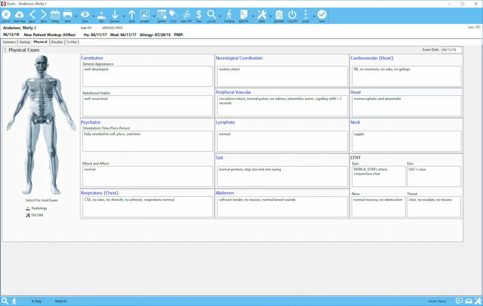Open patient Tracking
This screenshot has width=483, height=306.
pos(229,16)
